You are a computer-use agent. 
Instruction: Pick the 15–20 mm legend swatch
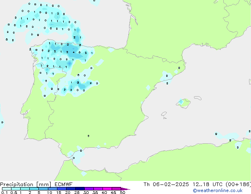(x=61, y=189)
